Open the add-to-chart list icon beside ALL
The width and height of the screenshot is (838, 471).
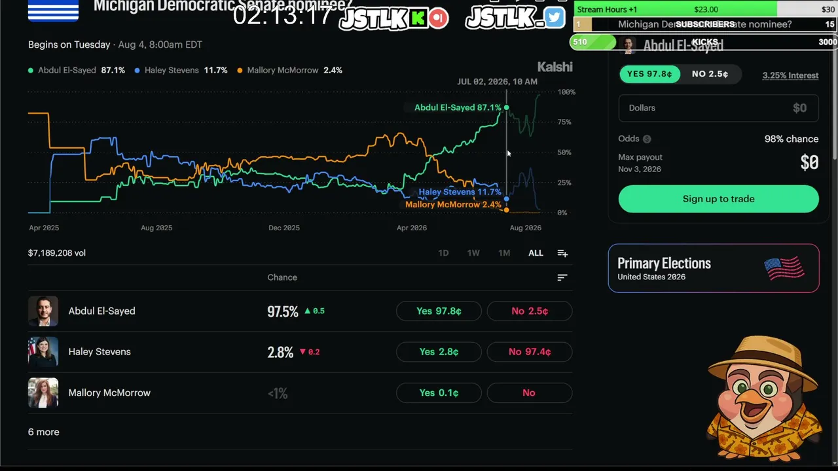coord(562,253)
